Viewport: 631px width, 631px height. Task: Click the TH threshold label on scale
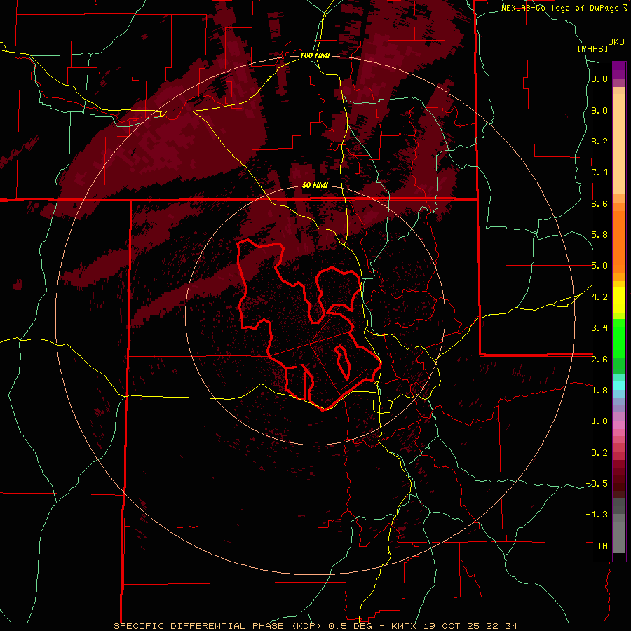pos(602,546)
